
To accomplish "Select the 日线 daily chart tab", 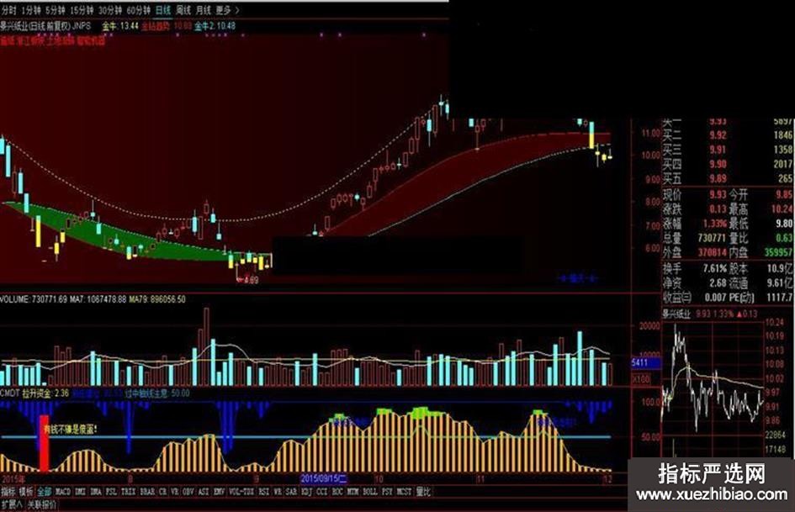I will [163, 10].
